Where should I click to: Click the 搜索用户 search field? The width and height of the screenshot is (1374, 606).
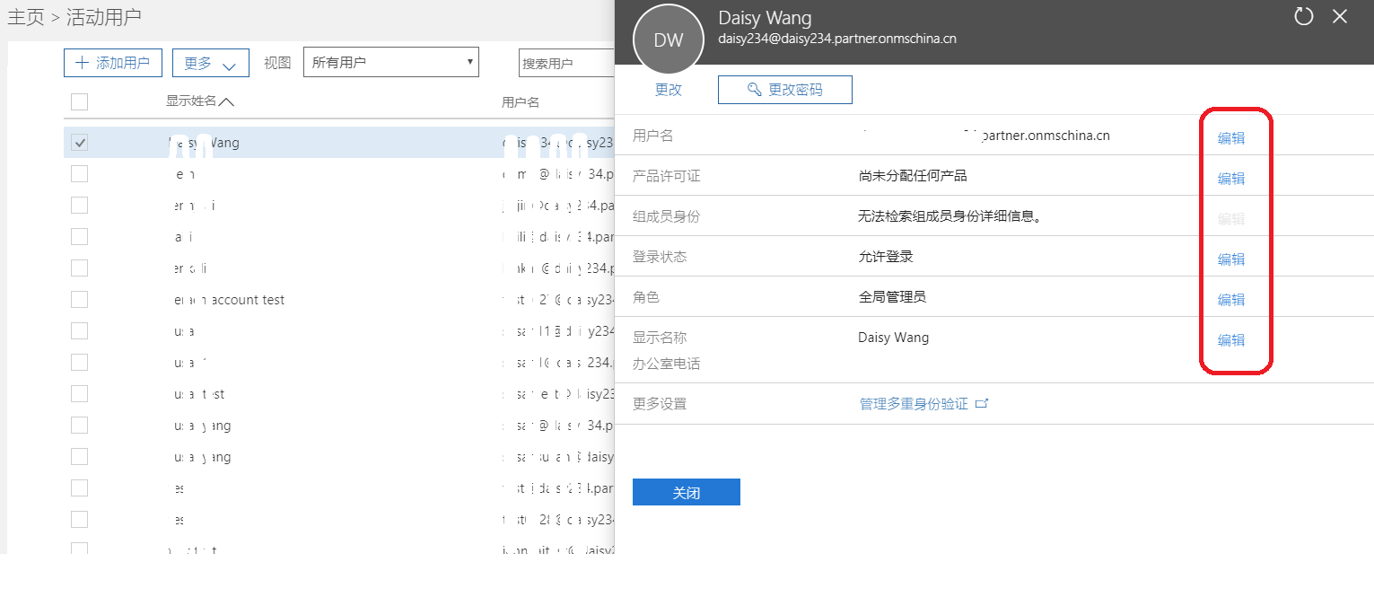[565, 63]
